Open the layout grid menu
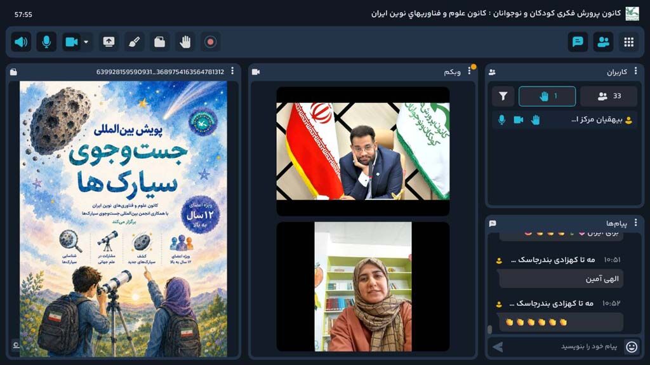Screen dimensions: 650x365 coord(629,42)
